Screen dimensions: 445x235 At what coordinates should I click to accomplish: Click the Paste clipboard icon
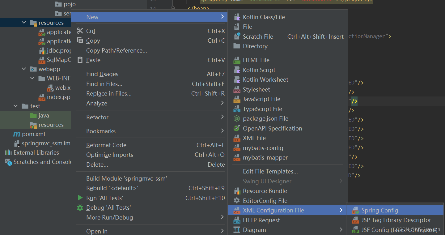coord(80,60)
